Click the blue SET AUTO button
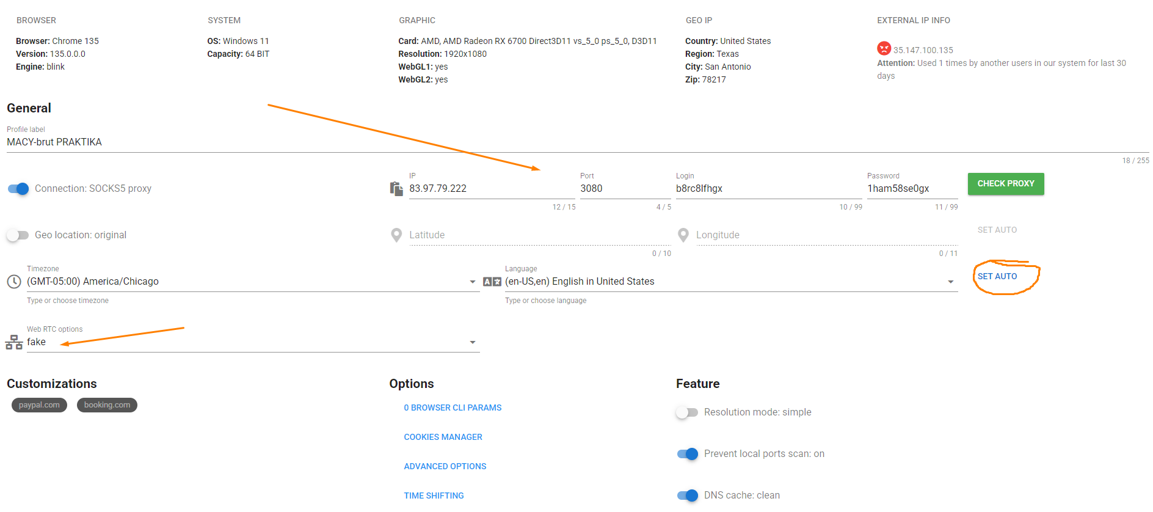 pos(997,276)
